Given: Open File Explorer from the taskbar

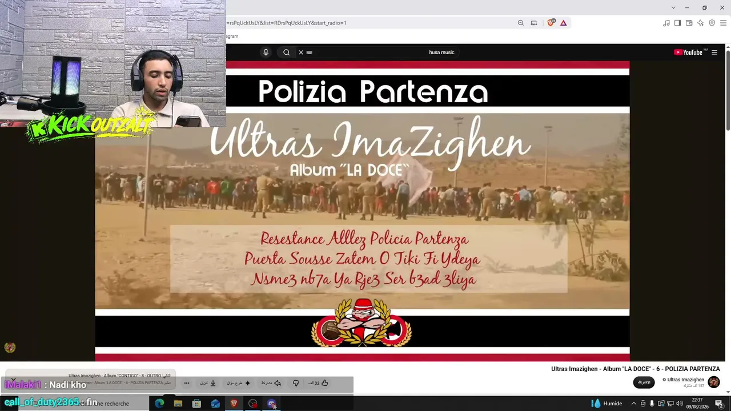Looking at the screenshot, I should pyautogui.click(x=178, y=404).
